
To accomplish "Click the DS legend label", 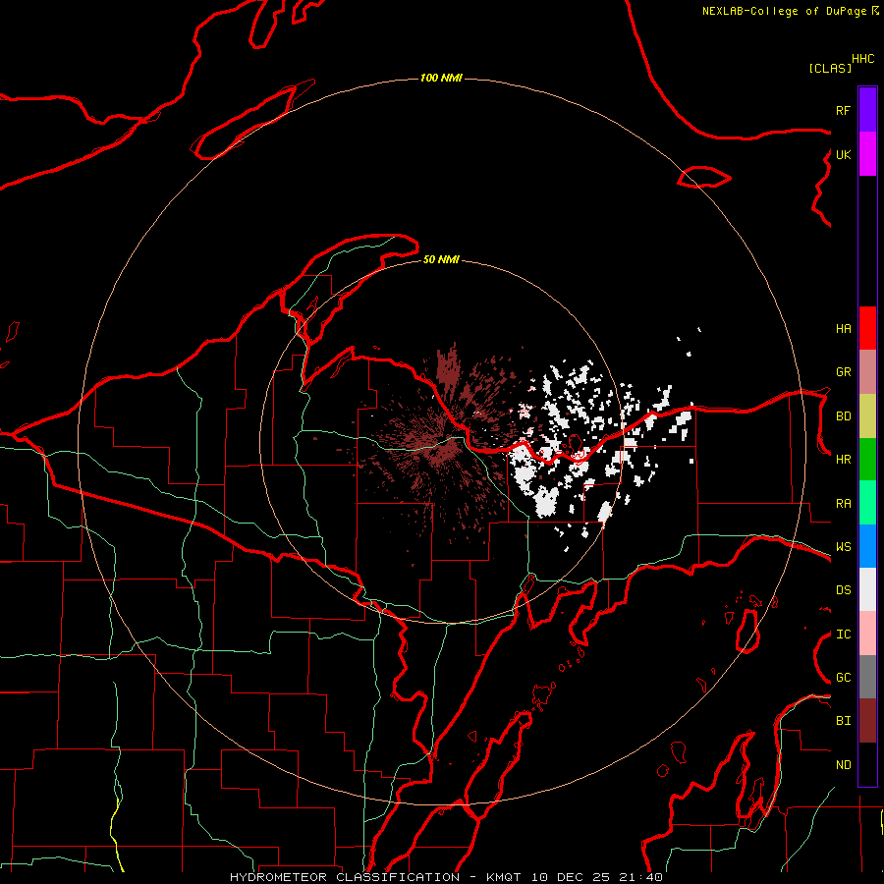I will [x=843, y=590].
